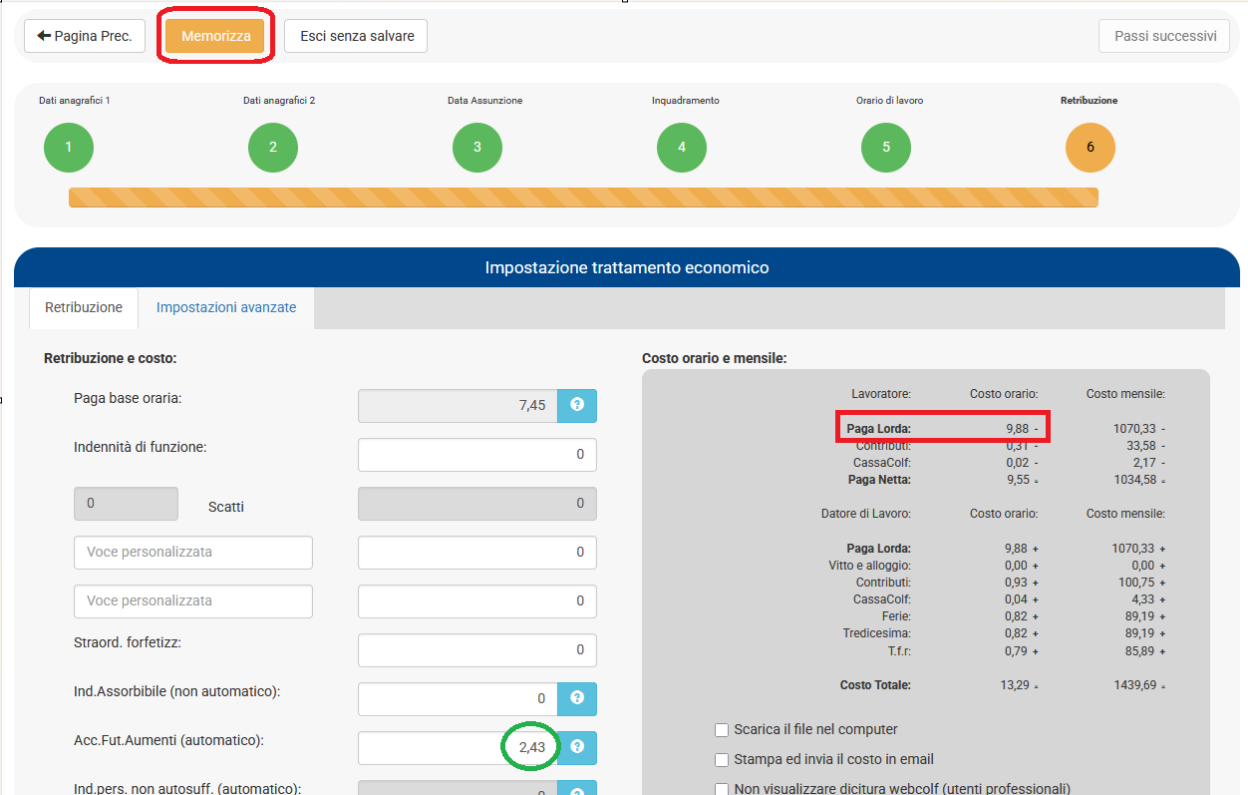Save data with Memorizza button
1248x795 pixels.
(x=215, y=36)
